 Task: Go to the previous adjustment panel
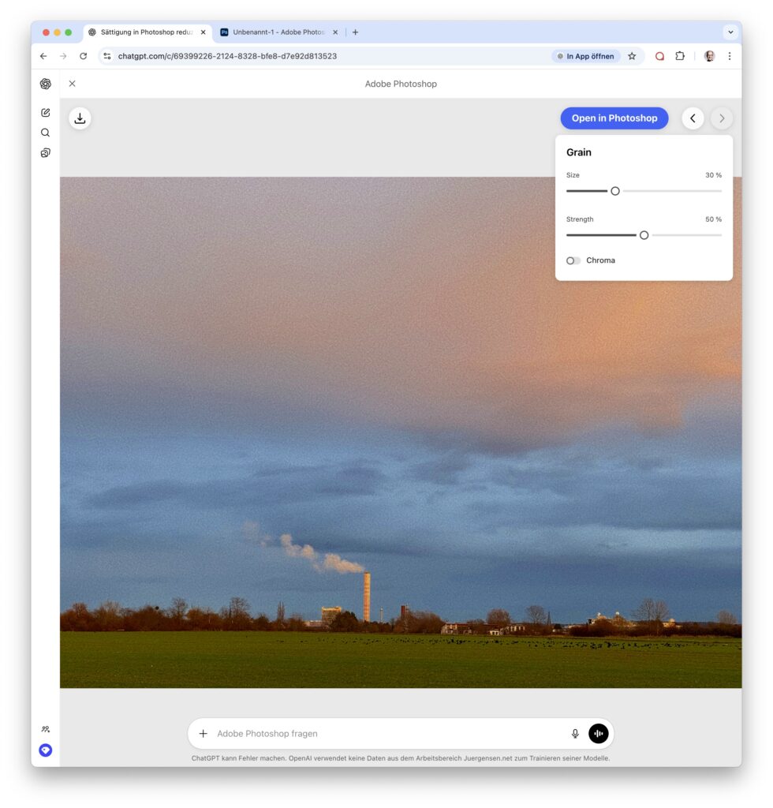tap(693, 118)
